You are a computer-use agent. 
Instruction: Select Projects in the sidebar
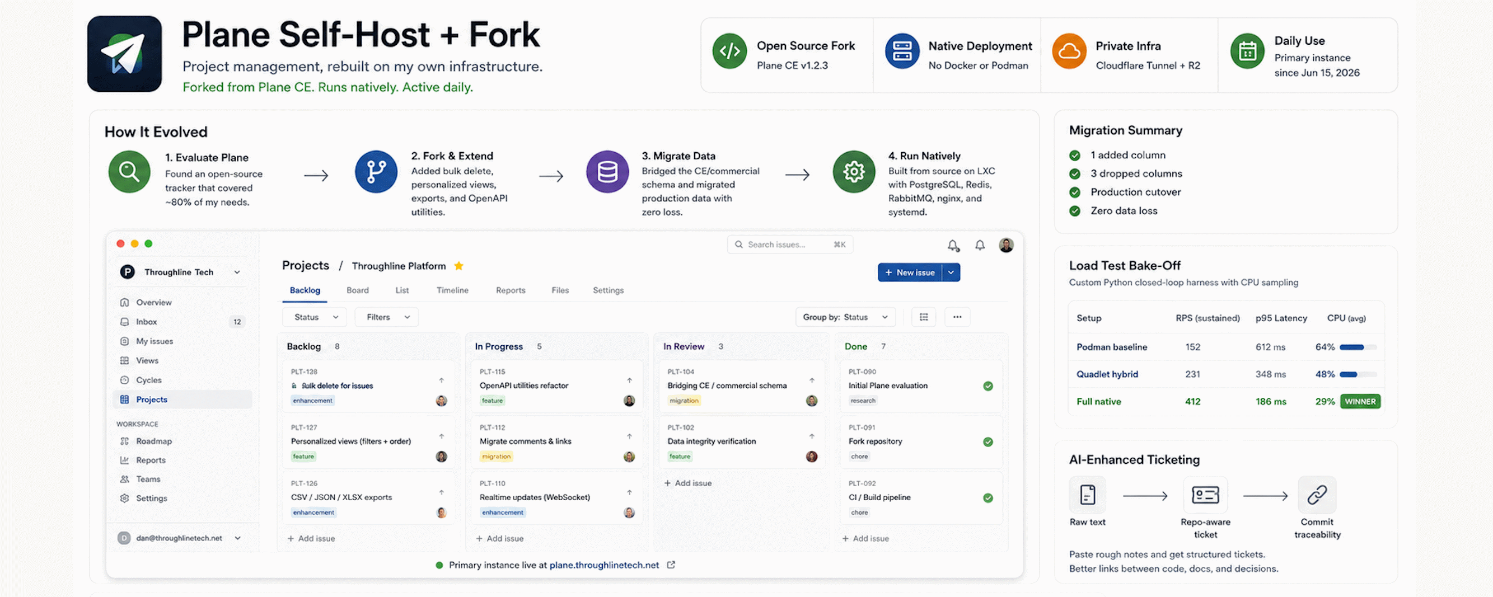point(182,399)
